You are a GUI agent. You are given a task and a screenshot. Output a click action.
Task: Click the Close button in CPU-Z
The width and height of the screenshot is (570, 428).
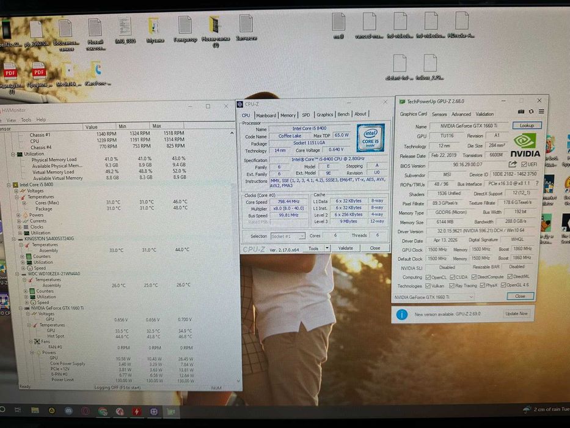coord(375,248)
